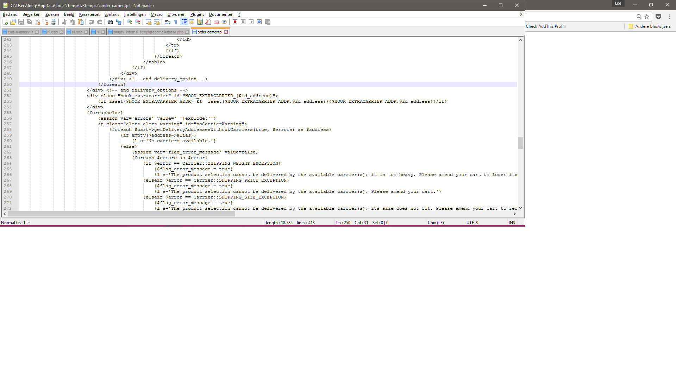Image resolution: width=676 pixels, height=366 pixels.
Task: Redo the edit via the toolbar arrow
Action: click(x=100, y=22)
